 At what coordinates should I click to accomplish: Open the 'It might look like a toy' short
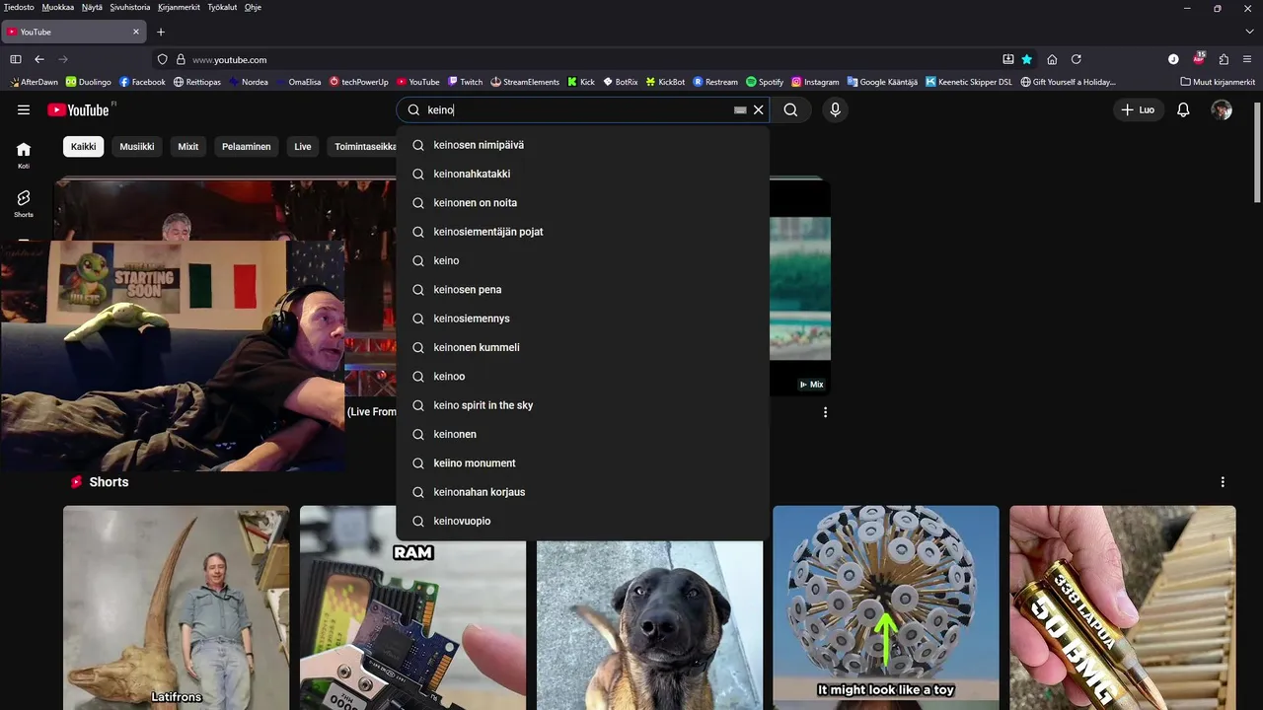click(x=886, y=607)
